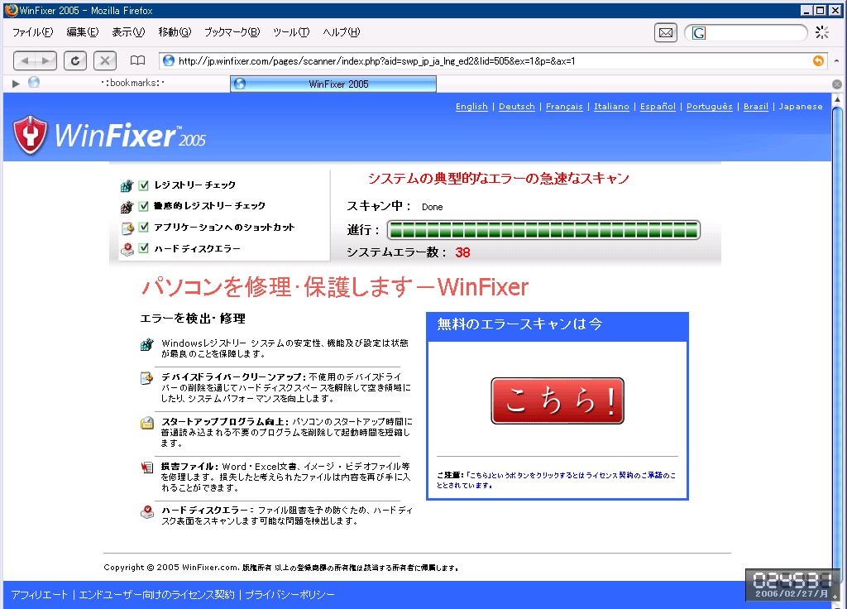The width and height of the screenshot is (847, 609).
Task: Click into the URL address field
Action: point(491,60)
